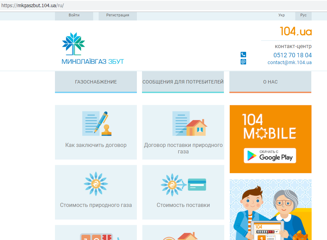The image size is (327, 240).
Task: Click the @ email icon below the phone icon
Action: pyautogui.click(x=243, y=62)
